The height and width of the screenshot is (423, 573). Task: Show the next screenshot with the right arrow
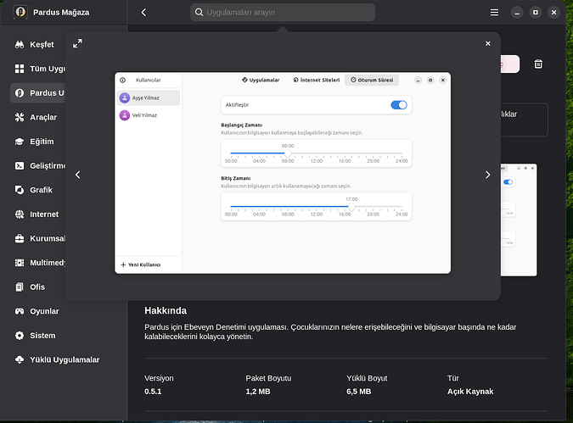[487, 175]
